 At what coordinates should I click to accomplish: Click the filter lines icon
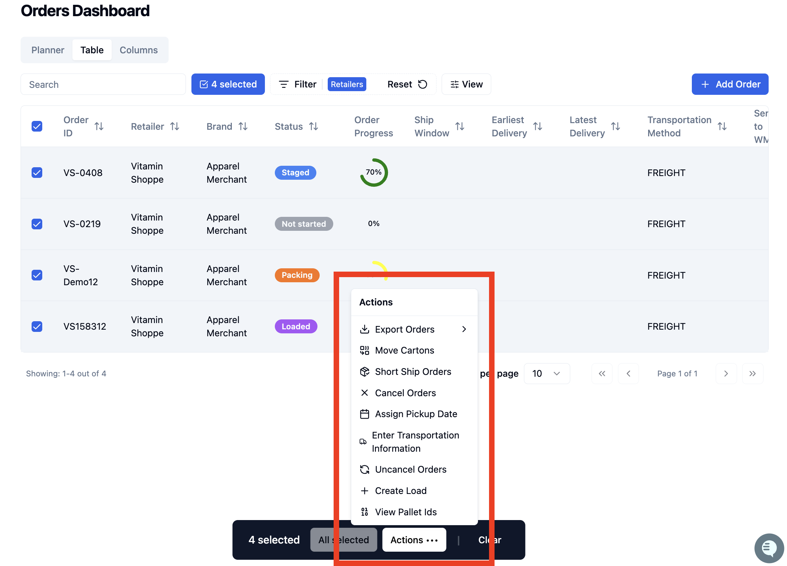(284, 84)
